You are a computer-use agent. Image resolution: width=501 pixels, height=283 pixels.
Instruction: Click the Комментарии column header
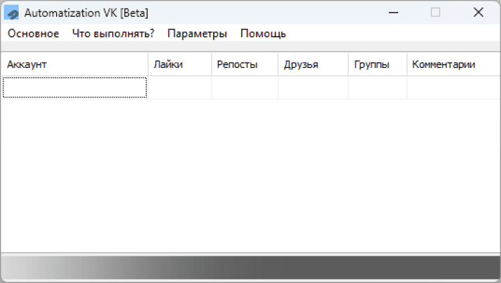(x=454, y=65)
